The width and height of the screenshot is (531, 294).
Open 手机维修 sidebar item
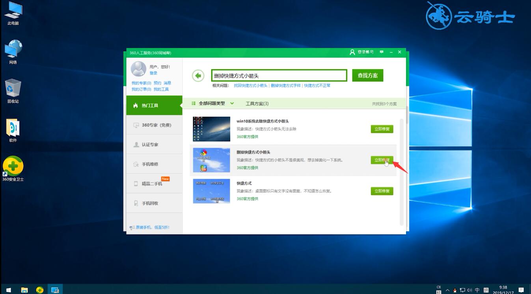coord(154,164)
